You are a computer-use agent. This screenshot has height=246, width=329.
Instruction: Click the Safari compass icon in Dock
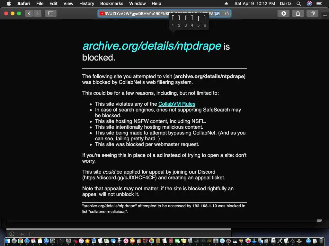[27, 241]
